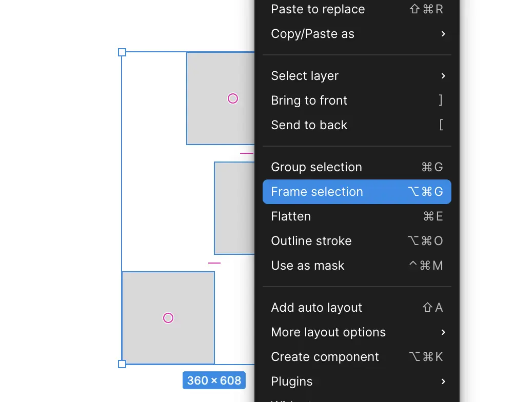Viewport: 515px width, 402px height.
Task: Click the 360 × 608 size label
Action: [214, 380]
